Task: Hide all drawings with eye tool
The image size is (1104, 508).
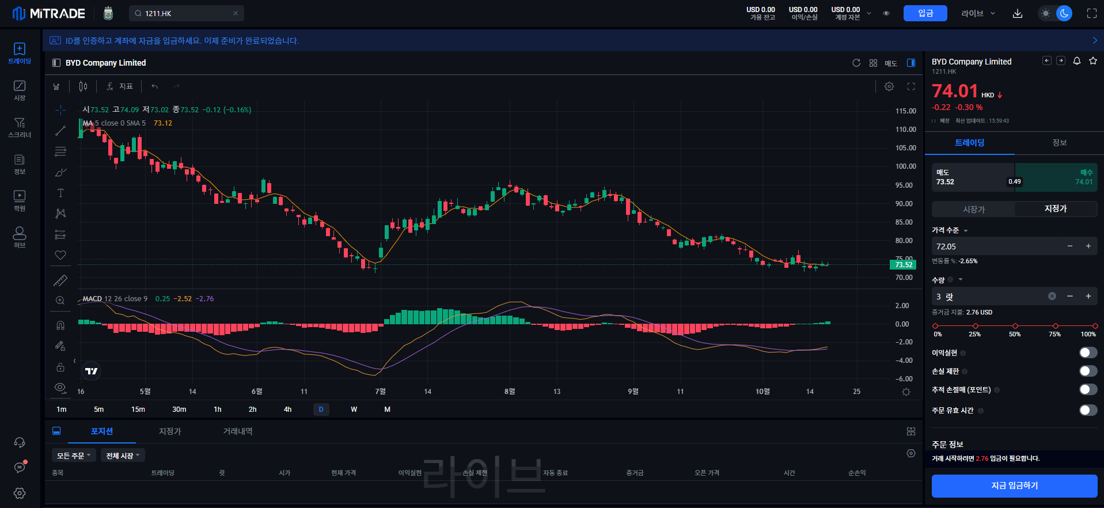Action: pos(60,388)
